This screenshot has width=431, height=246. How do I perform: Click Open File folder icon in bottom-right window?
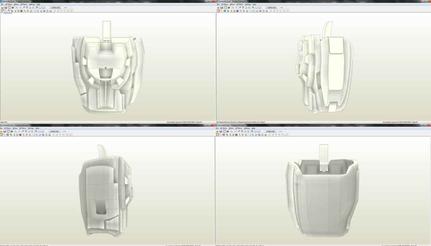tap(217, 131)
